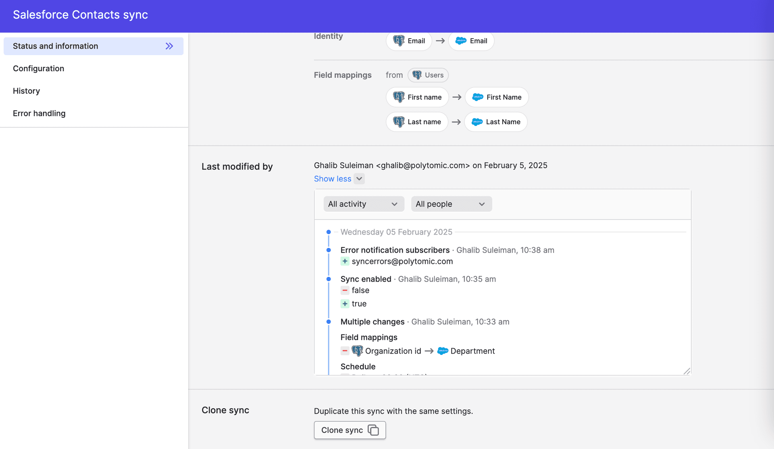Viewport: 774px width, 449px height.
Task: Click the resize handle of the activity log
Action: (687, 371)
